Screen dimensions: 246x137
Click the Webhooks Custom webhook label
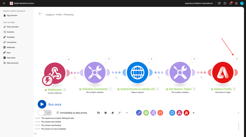(55, 93)
